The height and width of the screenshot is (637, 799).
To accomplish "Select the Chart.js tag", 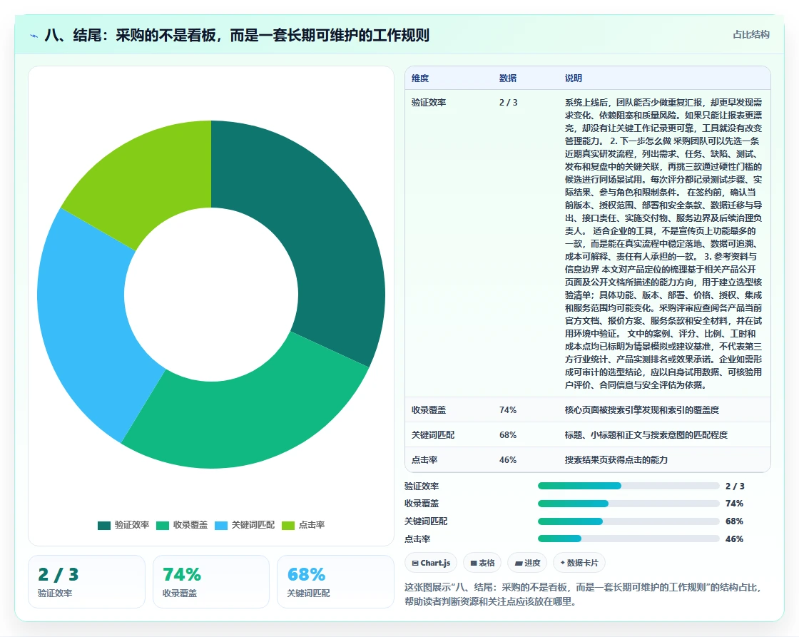I will click(x=431, y=563).
